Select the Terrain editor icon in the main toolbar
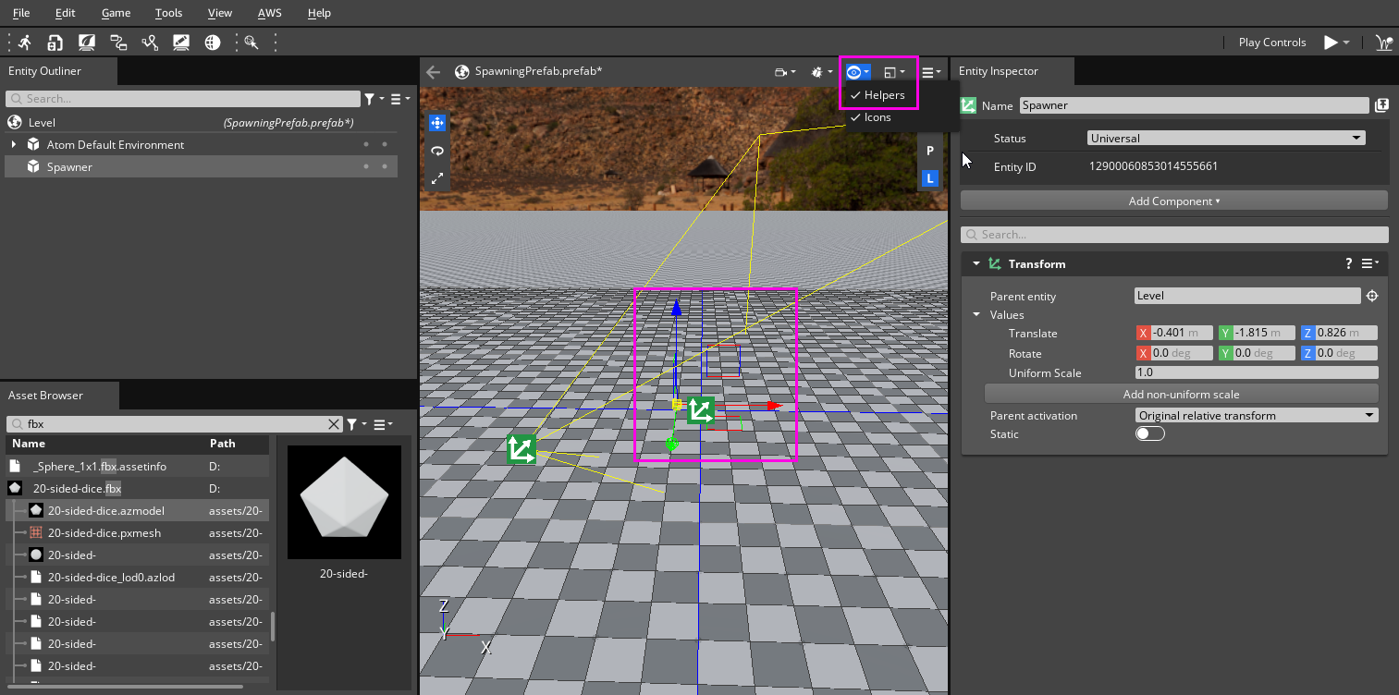 coord(87,42)
